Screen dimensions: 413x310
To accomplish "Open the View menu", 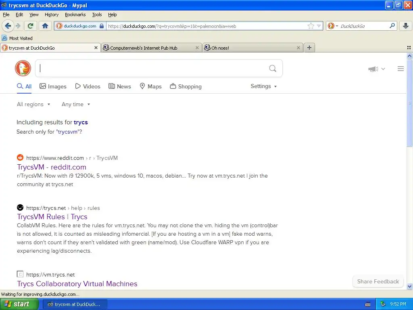I will (34, 15).
